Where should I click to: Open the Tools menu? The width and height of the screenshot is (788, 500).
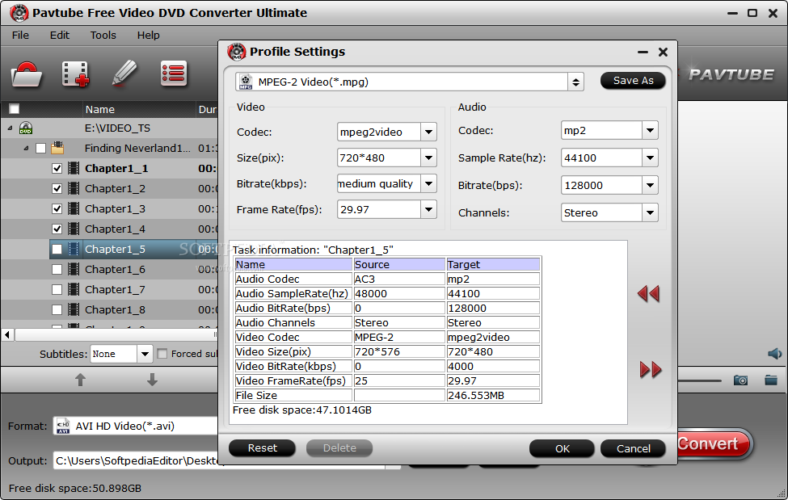coord(103,36)
